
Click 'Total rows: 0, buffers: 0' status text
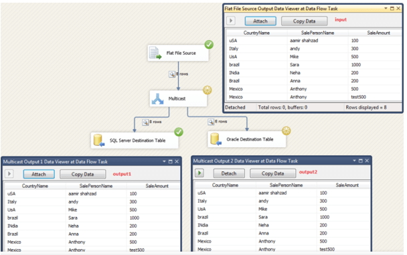click(282, 107)
